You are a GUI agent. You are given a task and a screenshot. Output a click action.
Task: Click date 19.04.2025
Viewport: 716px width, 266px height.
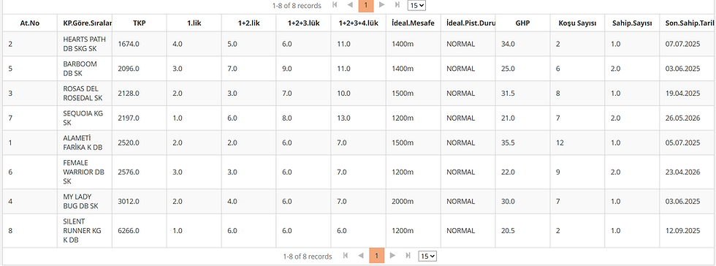pyautogui.click(x=682, y=94)
